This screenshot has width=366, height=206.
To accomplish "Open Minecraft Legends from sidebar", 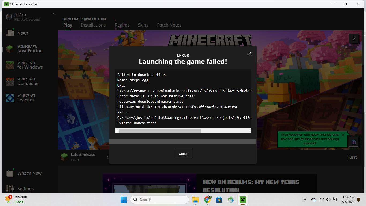I will [26, 98].
